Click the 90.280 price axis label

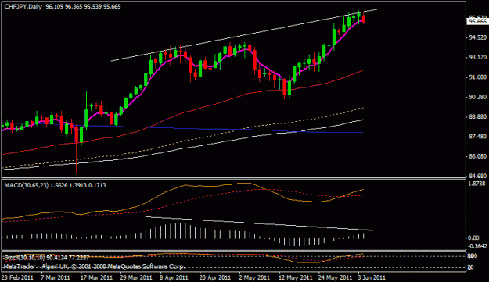[477, 97]
